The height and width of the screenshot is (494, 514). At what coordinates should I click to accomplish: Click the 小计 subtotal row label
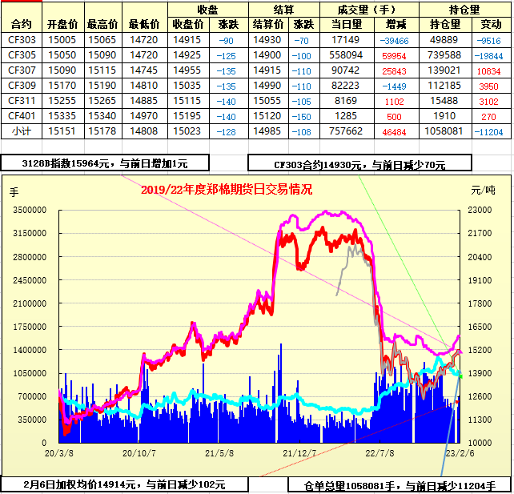(x=22, y=131)
